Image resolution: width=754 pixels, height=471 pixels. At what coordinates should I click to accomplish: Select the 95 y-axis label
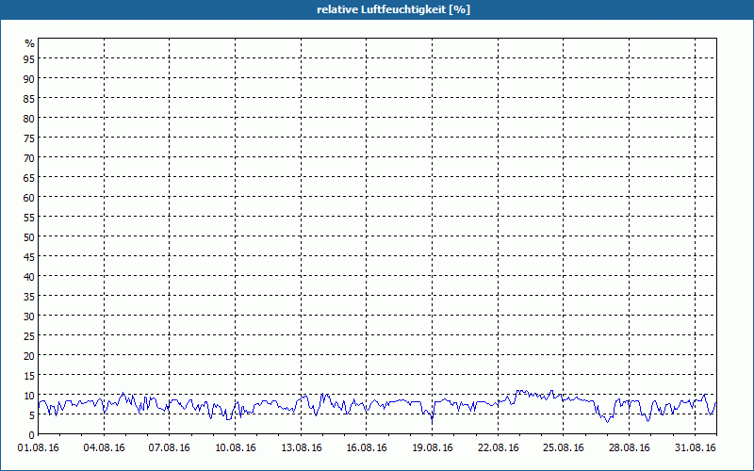click(29, 58)
